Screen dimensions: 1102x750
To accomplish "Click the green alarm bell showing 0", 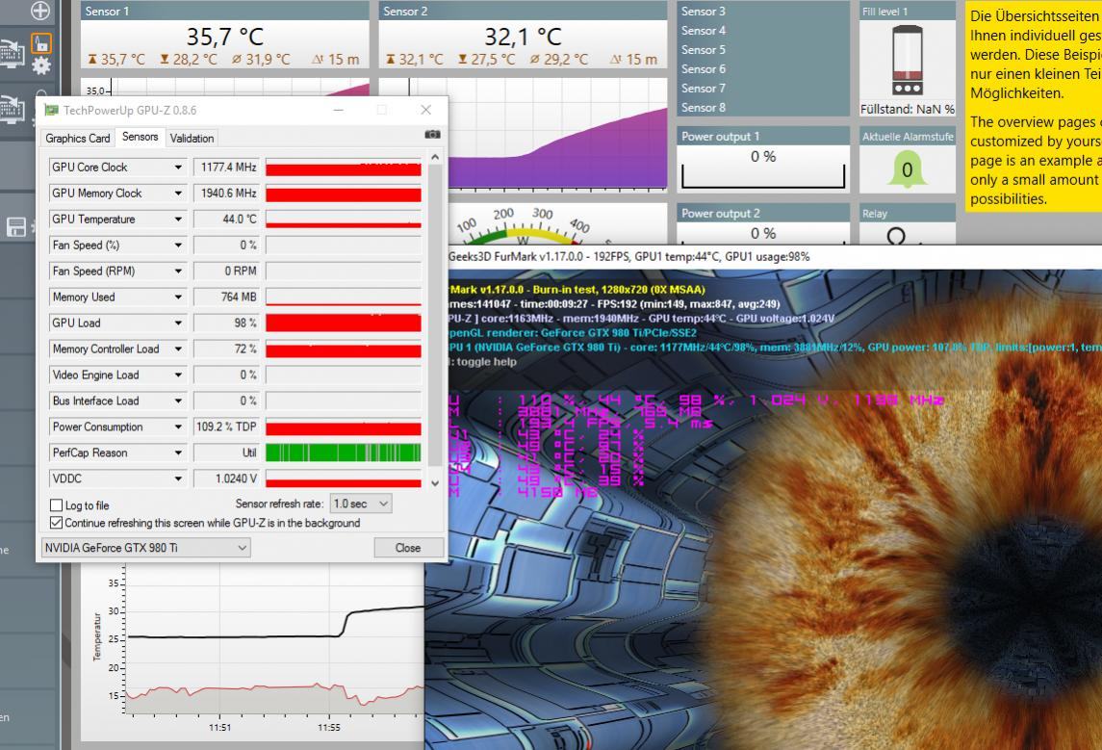I will coord(907,169).
